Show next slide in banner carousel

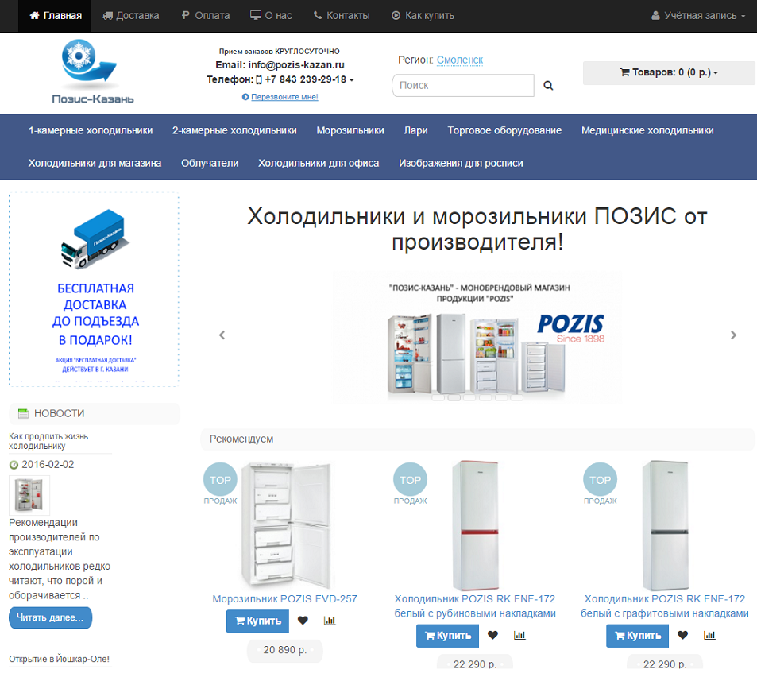coord(733,335)
